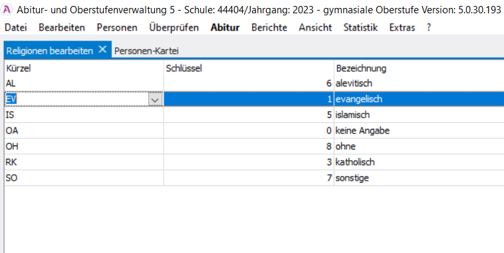Close the Religionen bearbeiten tab

click(x=102, y=49)
